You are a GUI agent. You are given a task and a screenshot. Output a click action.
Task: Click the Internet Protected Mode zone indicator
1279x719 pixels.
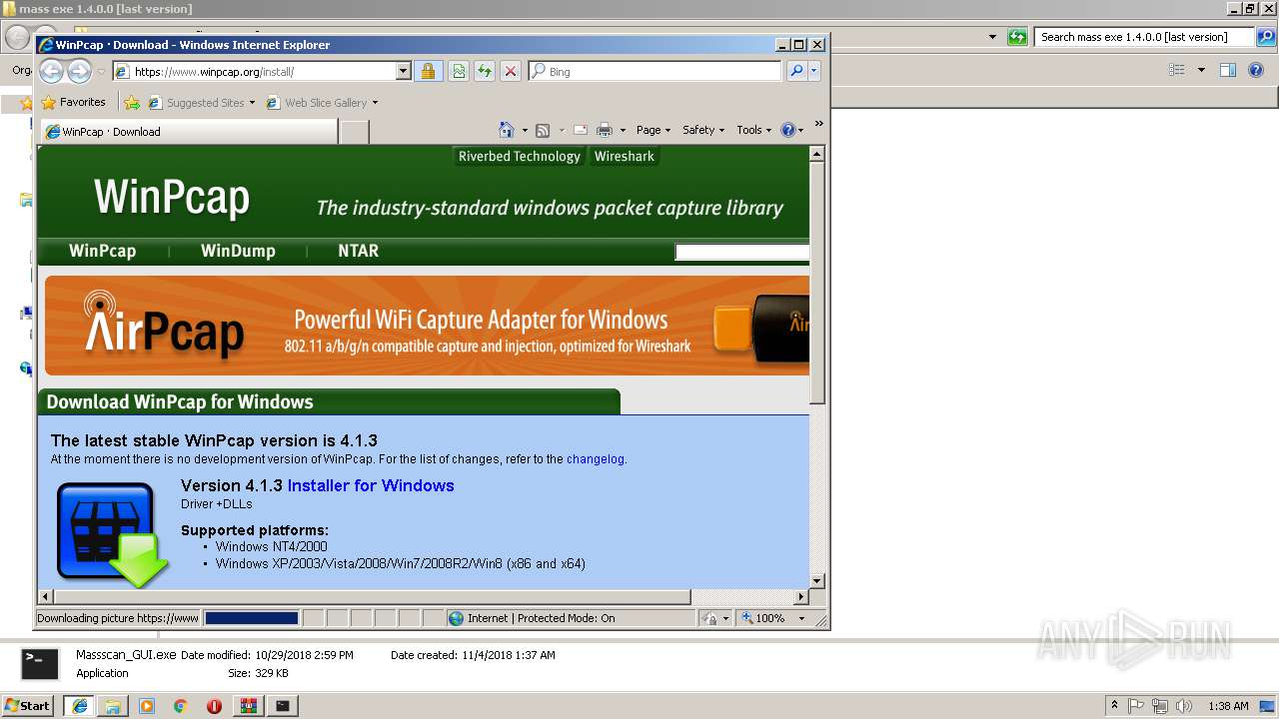[533, 618]
